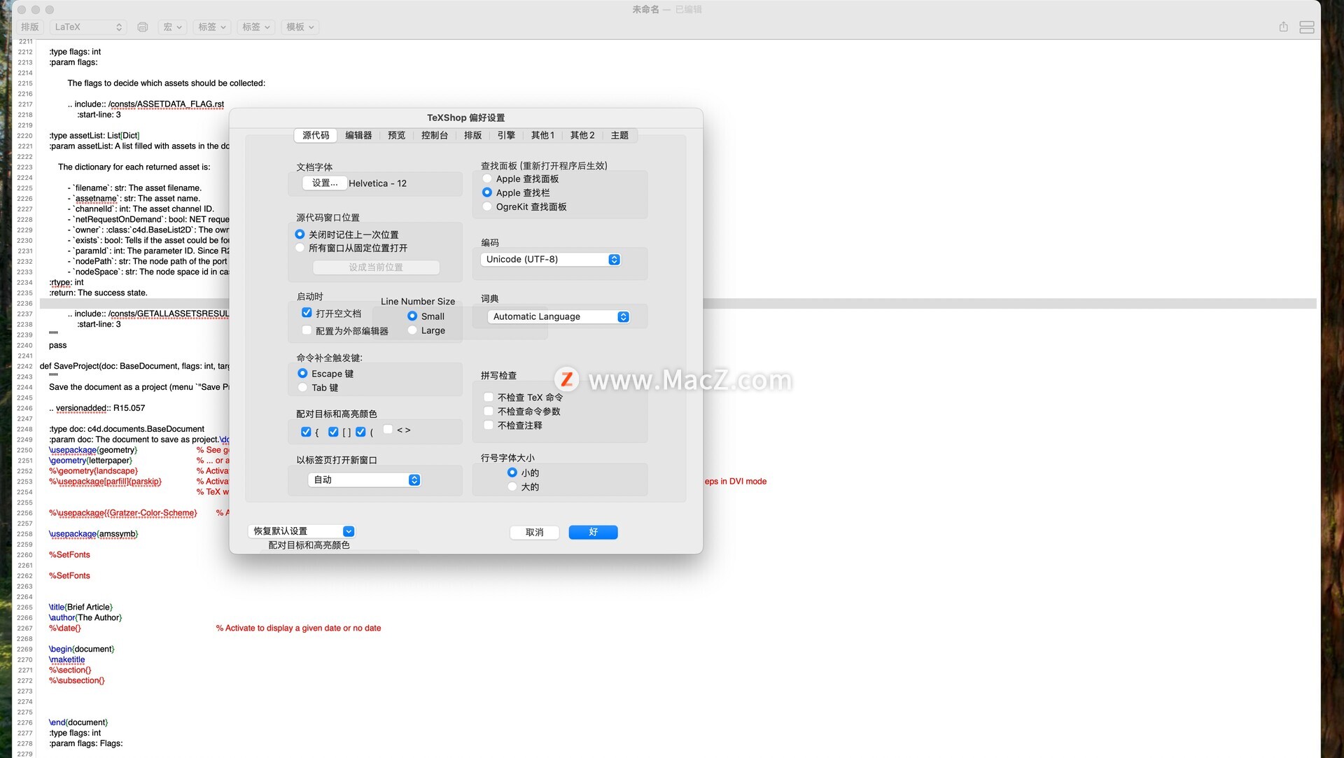Select 大的 line number font size
Screen dimensions: 1344x758
(512, 486)
